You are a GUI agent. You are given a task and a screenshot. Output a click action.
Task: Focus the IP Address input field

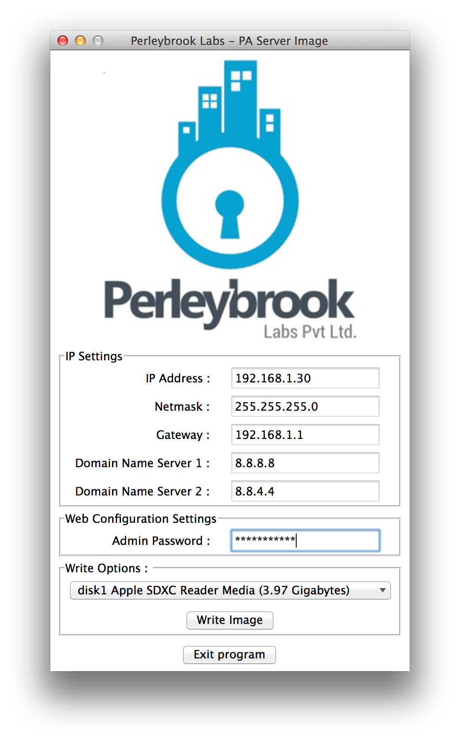(x=305, y=378)
